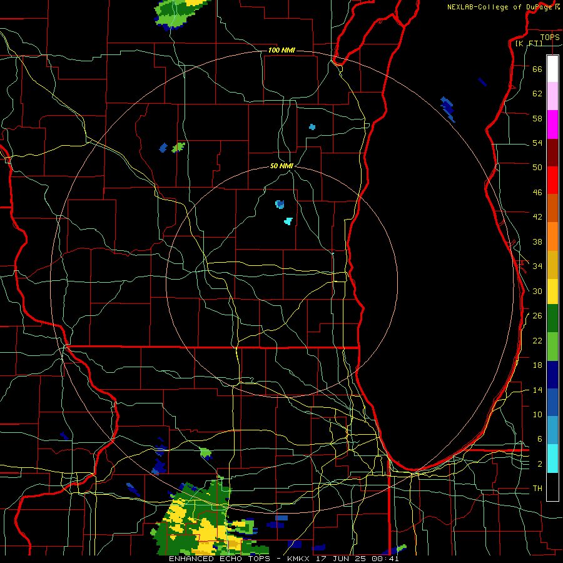
Task: Click the 62 value on the legend
Action: (x=537, y=93)
